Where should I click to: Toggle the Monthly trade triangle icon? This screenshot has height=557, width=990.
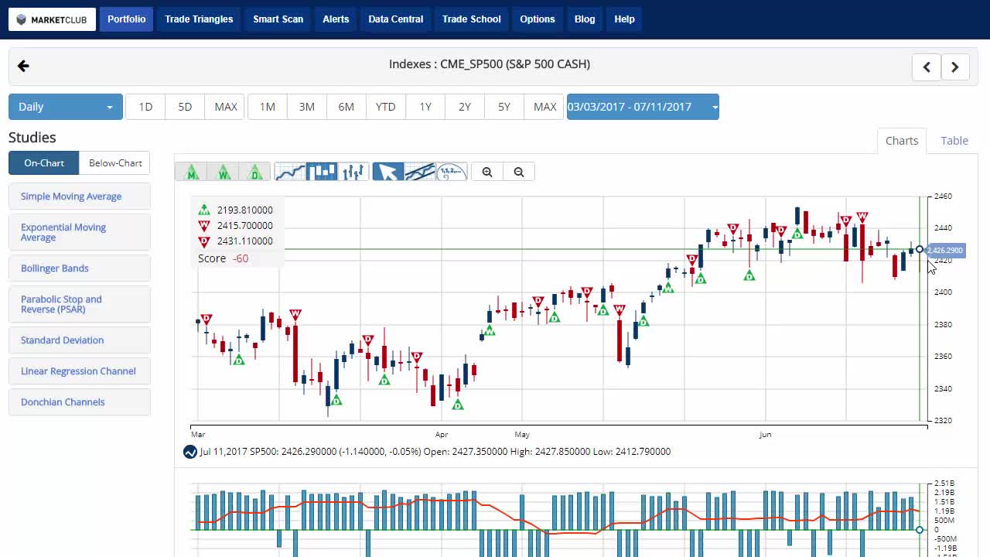pyautogui.click(x=191, y=172)
